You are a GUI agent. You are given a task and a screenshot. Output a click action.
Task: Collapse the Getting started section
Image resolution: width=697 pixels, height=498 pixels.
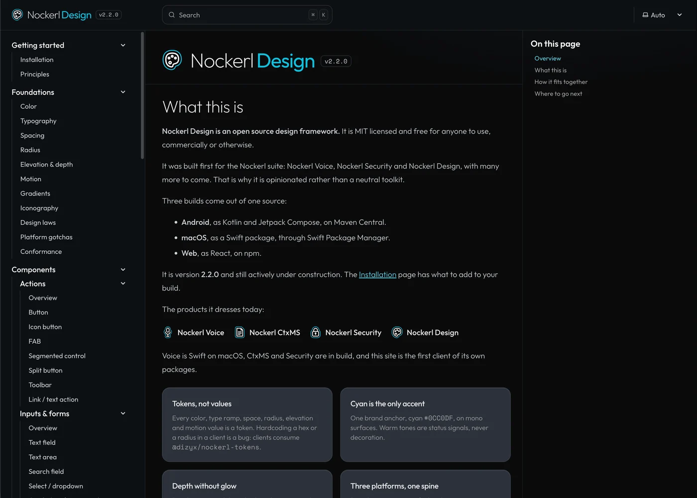pos(123,45)
